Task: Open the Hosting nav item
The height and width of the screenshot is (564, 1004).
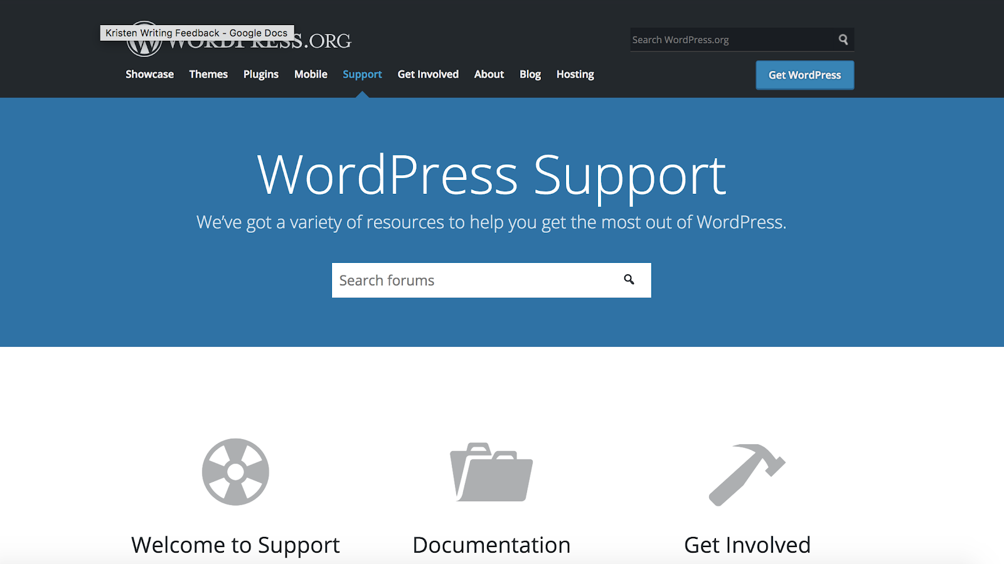Action: pos(575,74)
